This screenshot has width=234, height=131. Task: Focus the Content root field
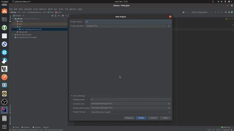pyautogui.click(x=129, y=104)
